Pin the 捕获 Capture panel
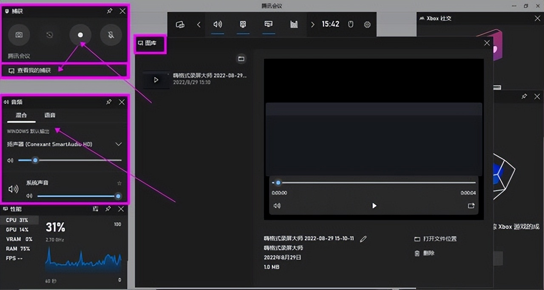 [x=109, y=11]
